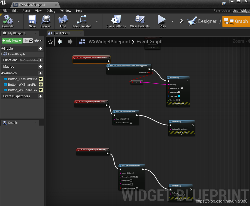
Task: Toggle Is Share to Timeline on Share Text node
Action: [x=131, y=123]
